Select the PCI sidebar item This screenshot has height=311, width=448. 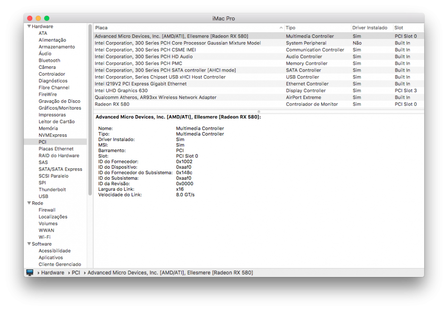55,142
